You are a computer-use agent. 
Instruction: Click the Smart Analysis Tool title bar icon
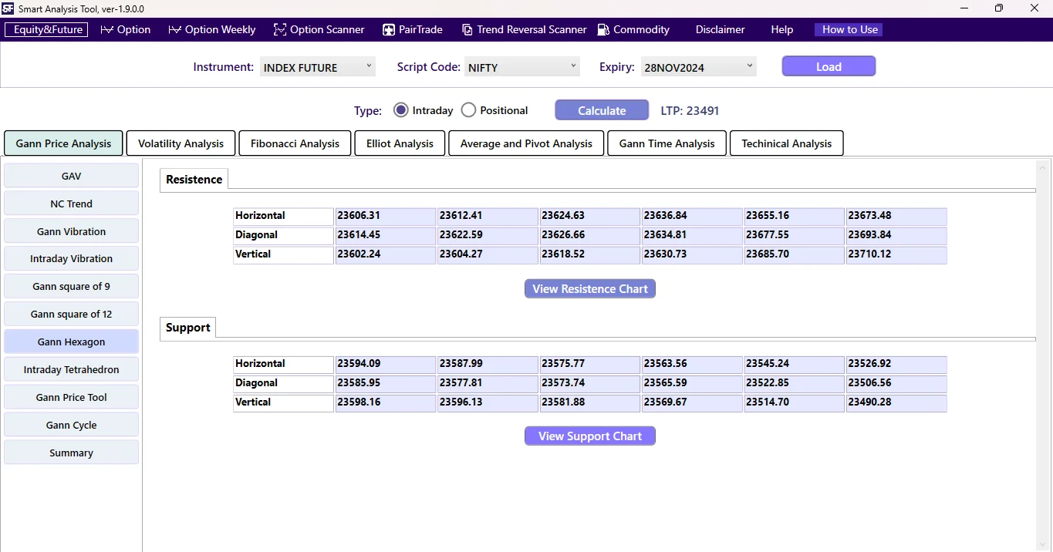8,8
